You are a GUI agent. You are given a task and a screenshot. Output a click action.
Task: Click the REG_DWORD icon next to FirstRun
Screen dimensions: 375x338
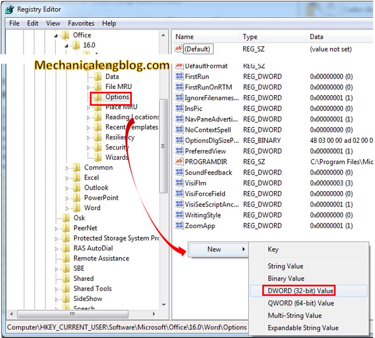pos(180,76)
